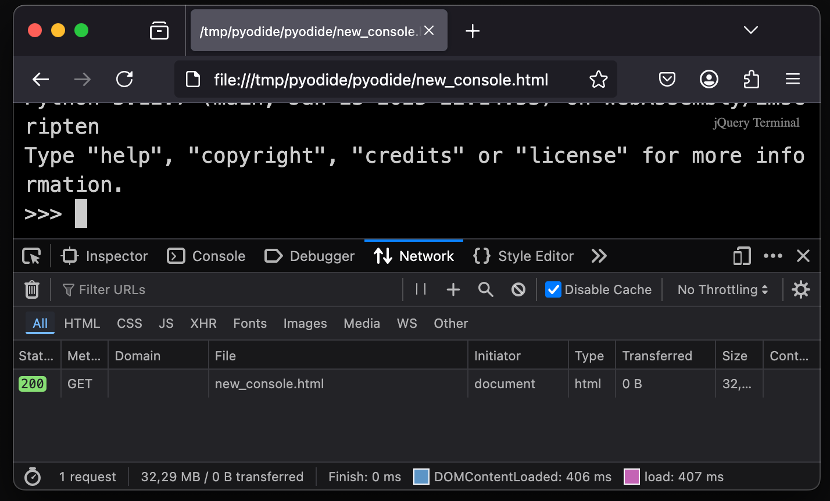The image size is (830, 501).
Task: Filter requests by CSS
Action: click(x=130, y=323)
